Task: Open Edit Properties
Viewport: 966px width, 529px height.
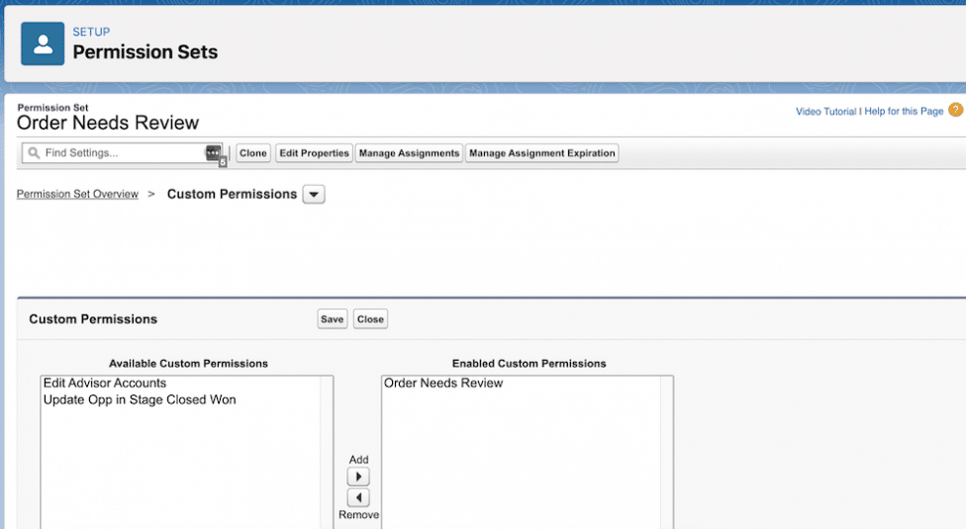Action: [314, 153]
